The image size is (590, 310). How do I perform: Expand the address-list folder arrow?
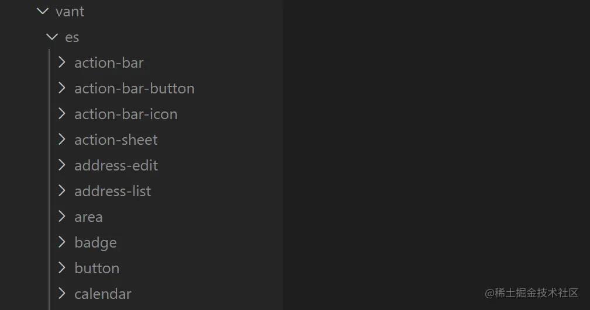point(62,191)
